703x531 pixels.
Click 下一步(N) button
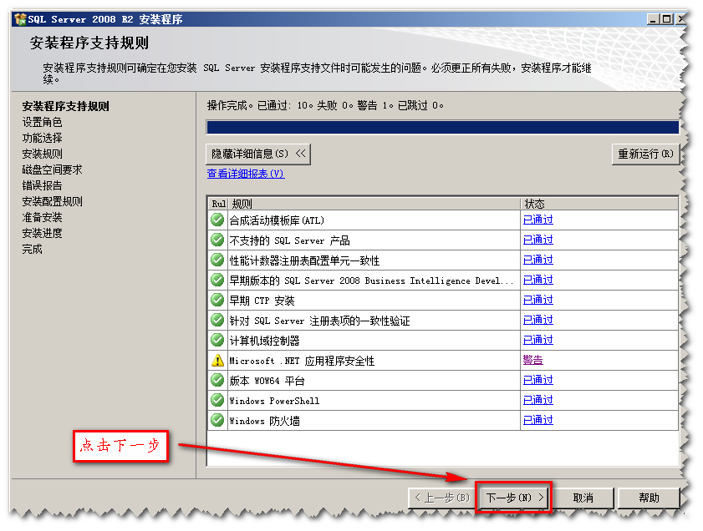coord(514,498)
